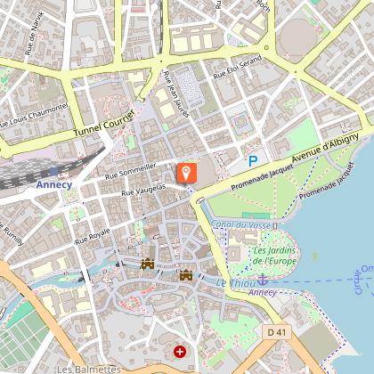Image resolution: width=374 pixels, height=374 pixels.
Task: Click the Rue Royale street label
Action: coord(93,237)
